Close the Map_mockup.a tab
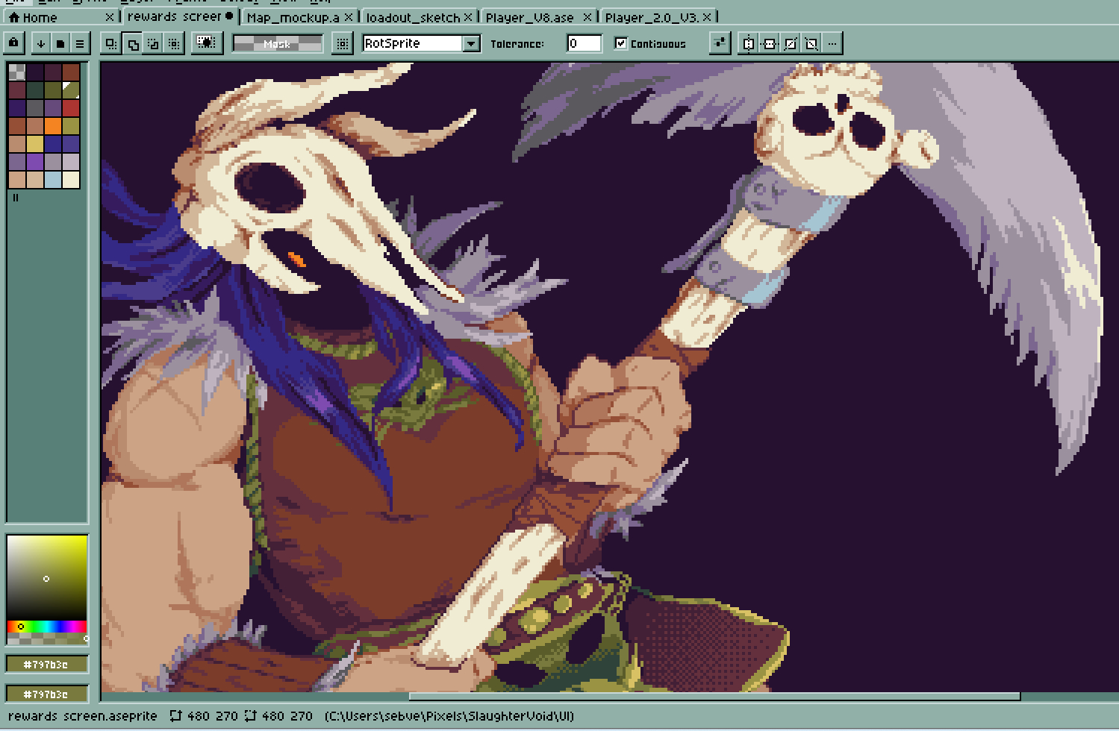Screen dimensions: 1119x731 (349, 16)
